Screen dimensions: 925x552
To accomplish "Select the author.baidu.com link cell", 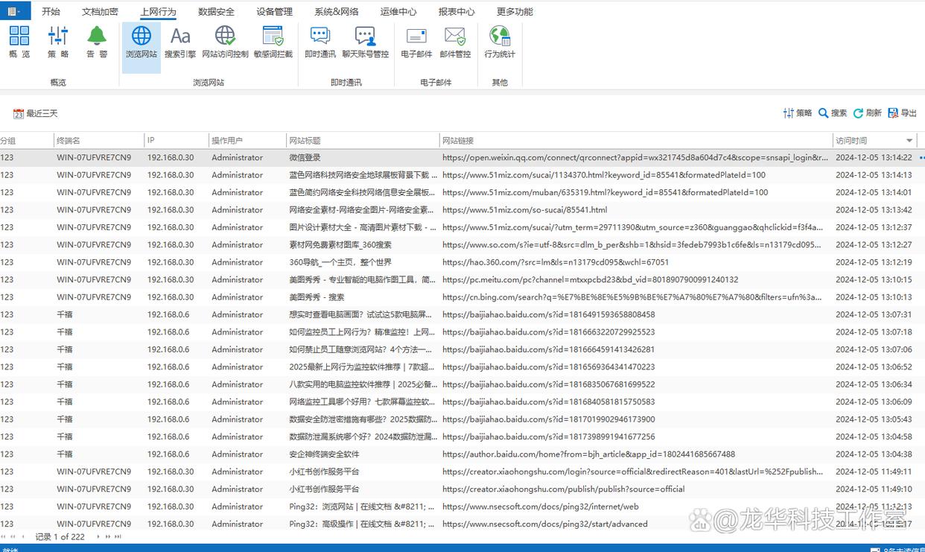I will [x=588, y=454].
